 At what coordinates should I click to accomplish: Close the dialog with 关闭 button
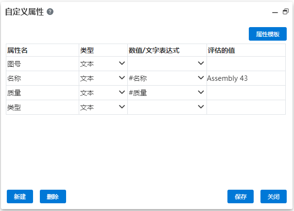click(274, 196)
